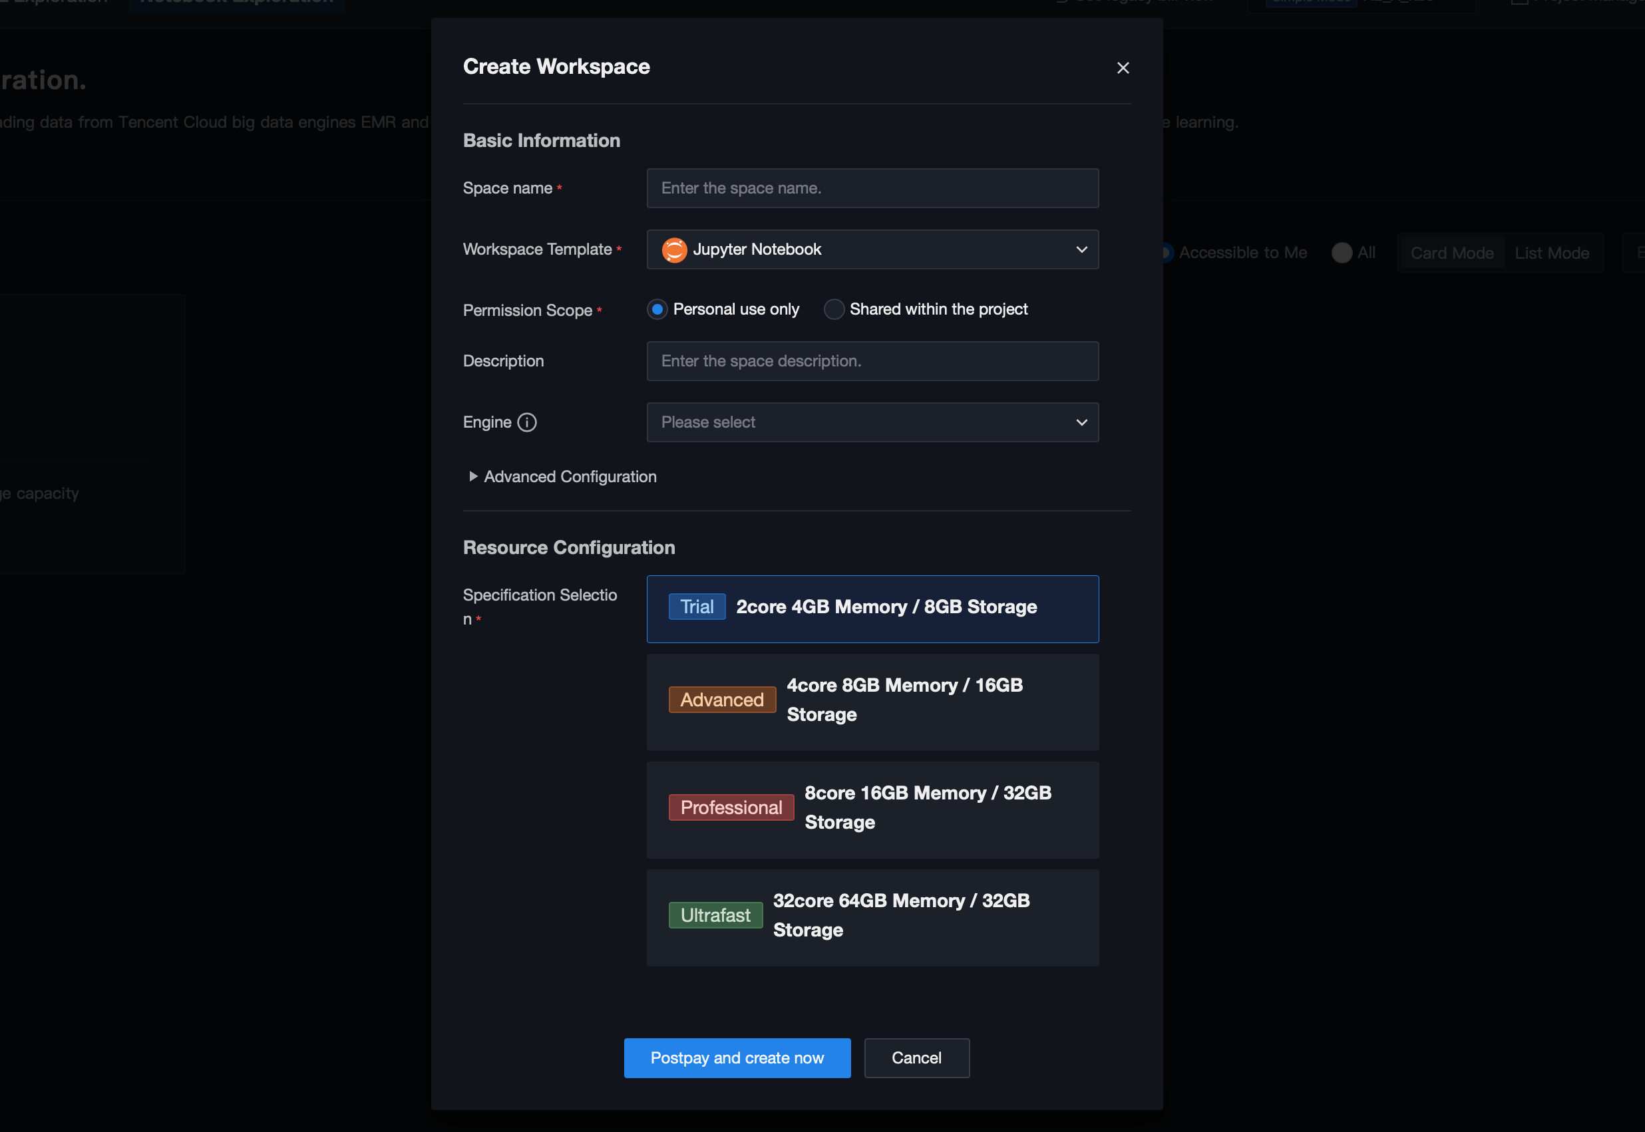Viewport: 1645px width, 1132px height.
Task: Select Personal use only radio
Action: pos(657,309)
